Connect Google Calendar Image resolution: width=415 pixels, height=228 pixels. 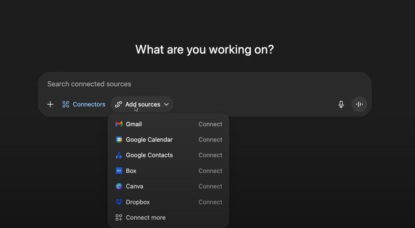pos(210,140)
